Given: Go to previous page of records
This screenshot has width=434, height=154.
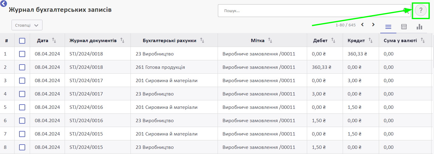Looking at the screenshot, I should (x=362, y=25).
